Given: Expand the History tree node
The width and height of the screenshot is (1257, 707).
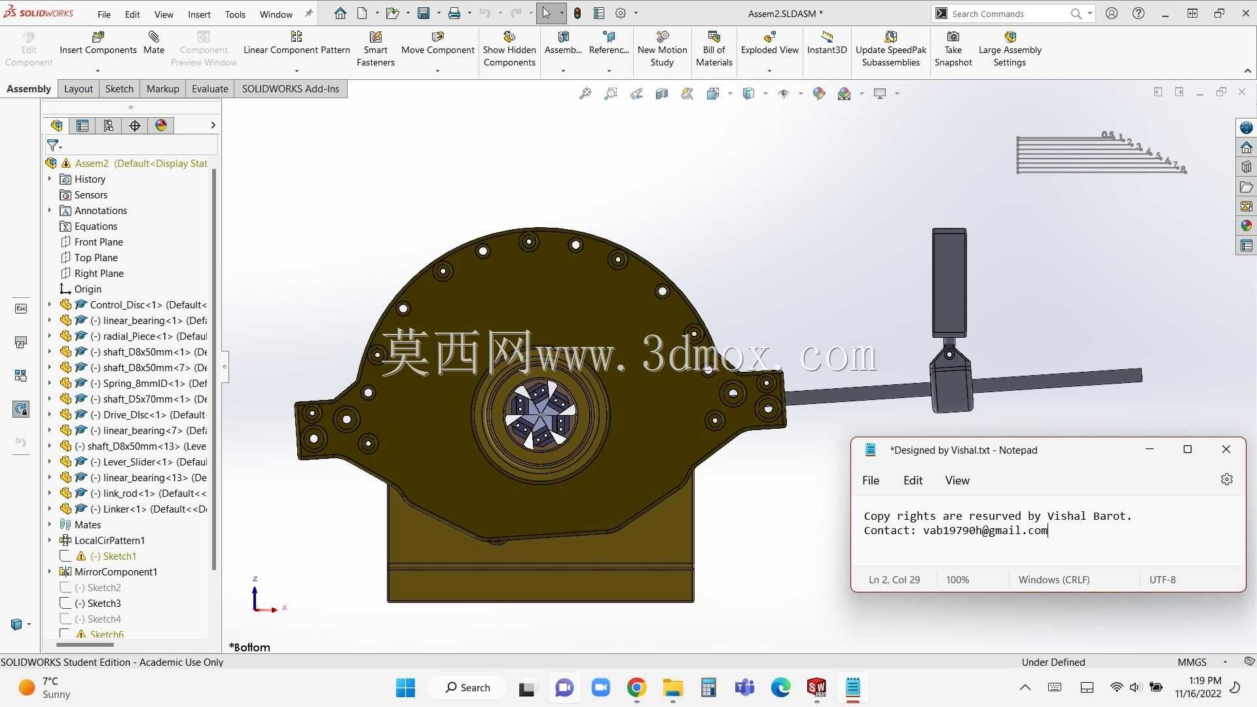Looking at the screenshot, I should coord(50,179).
